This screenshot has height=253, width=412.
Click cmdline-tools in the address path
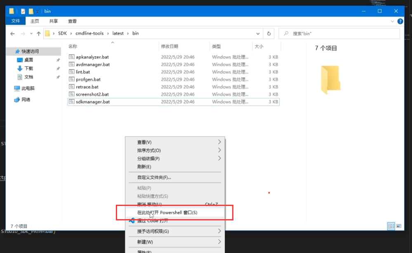(89, 33)
